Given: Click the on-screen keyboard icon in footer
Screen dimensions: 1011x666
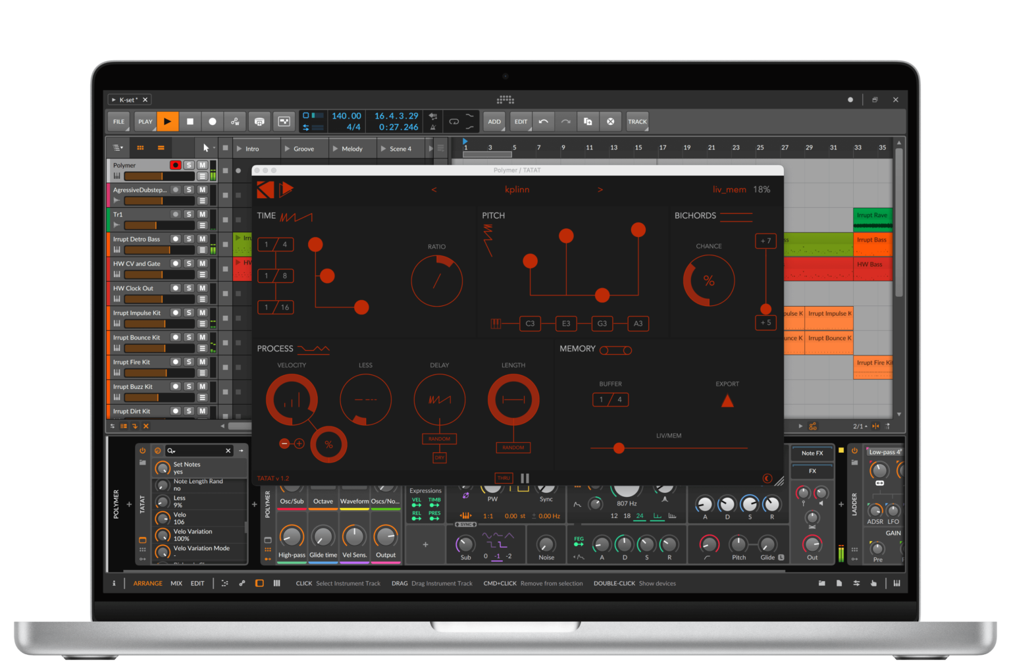Looking at the screenshot, I should click(896, 583).
